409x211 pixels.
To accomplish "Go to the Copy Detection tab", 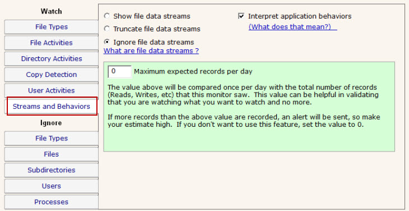I will tap(52, 75).
